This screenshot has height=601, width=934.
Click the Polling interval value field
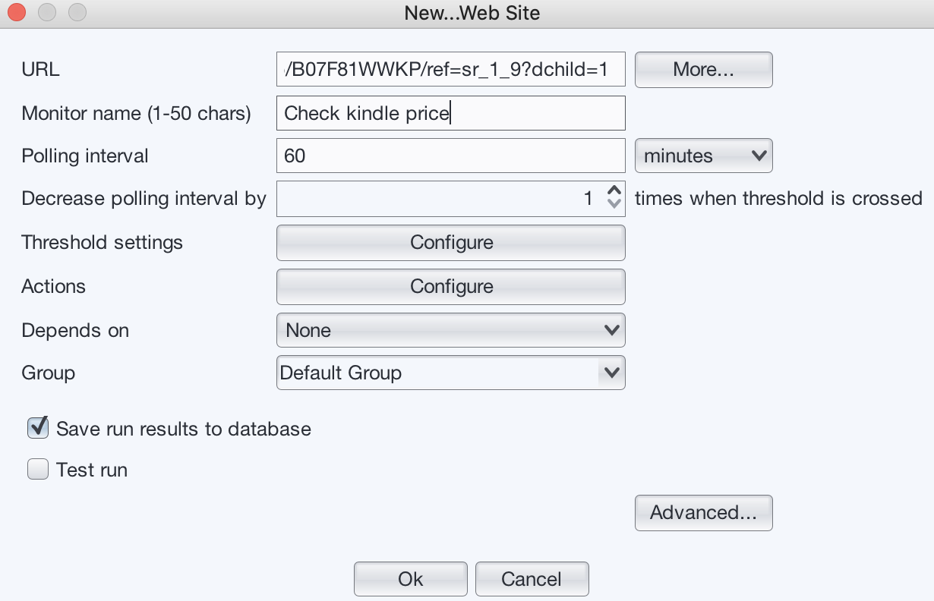(x=450, y=156)
